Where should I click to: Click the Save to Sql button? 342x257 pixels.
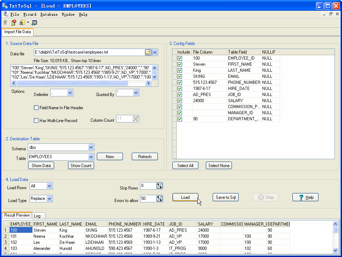[226, 197]
